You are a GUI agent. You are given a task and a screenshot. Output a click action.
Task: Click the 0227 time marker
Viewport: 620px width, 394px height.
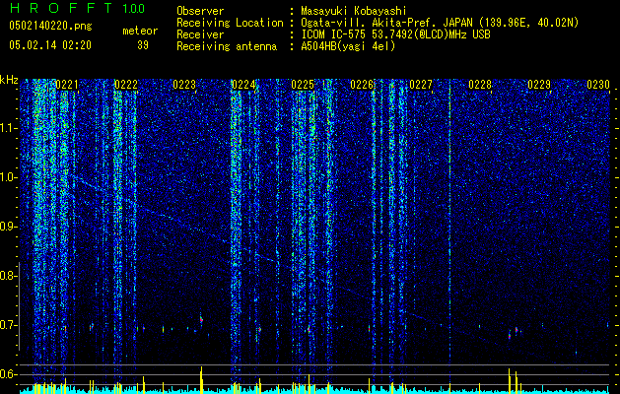421,85
